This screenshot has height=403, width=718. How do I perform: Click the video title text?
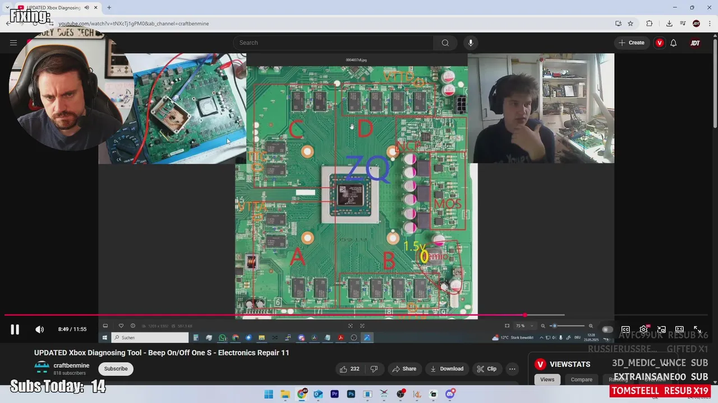coord(162,353)
